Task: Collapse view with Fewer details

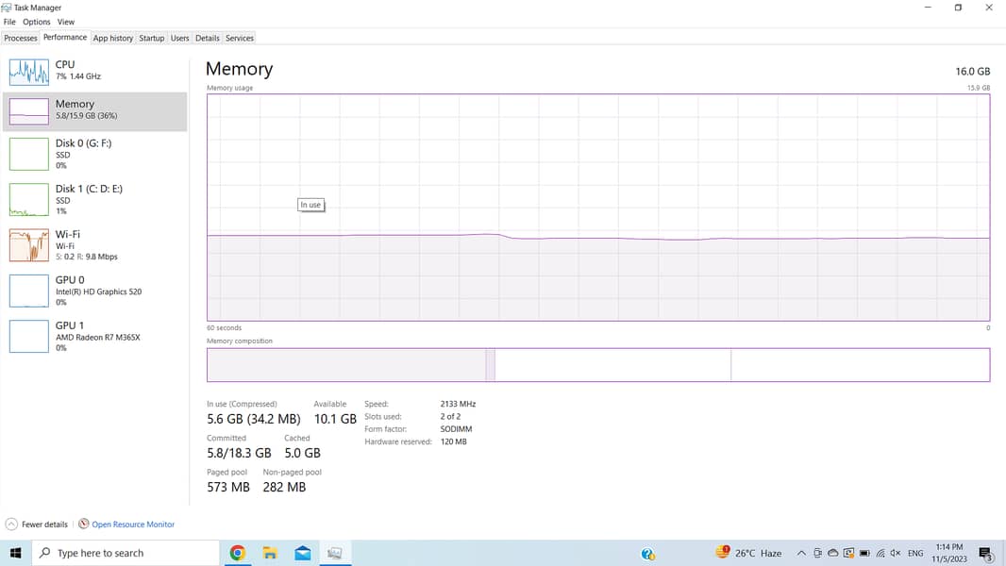Action: (x=37, y=524)
